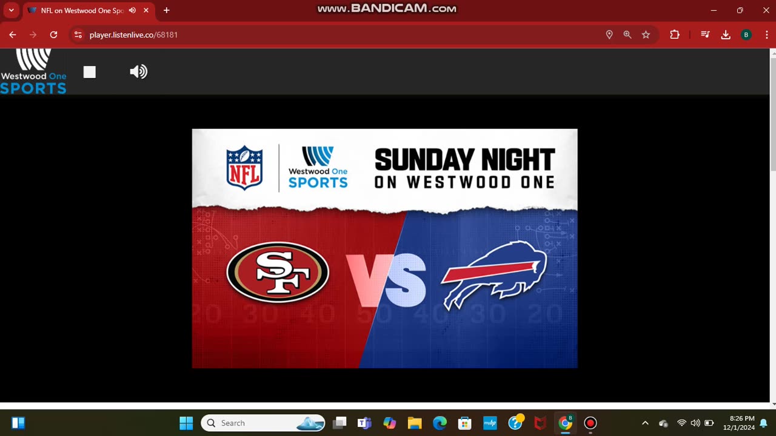776x436 pixels.
Task: Open the notifications bell
Action: pyautogui.click(x=763, y=423)
